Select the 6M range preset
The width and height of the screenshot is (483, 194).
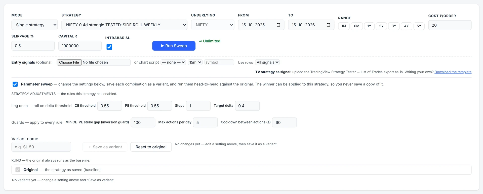[356, 26]
